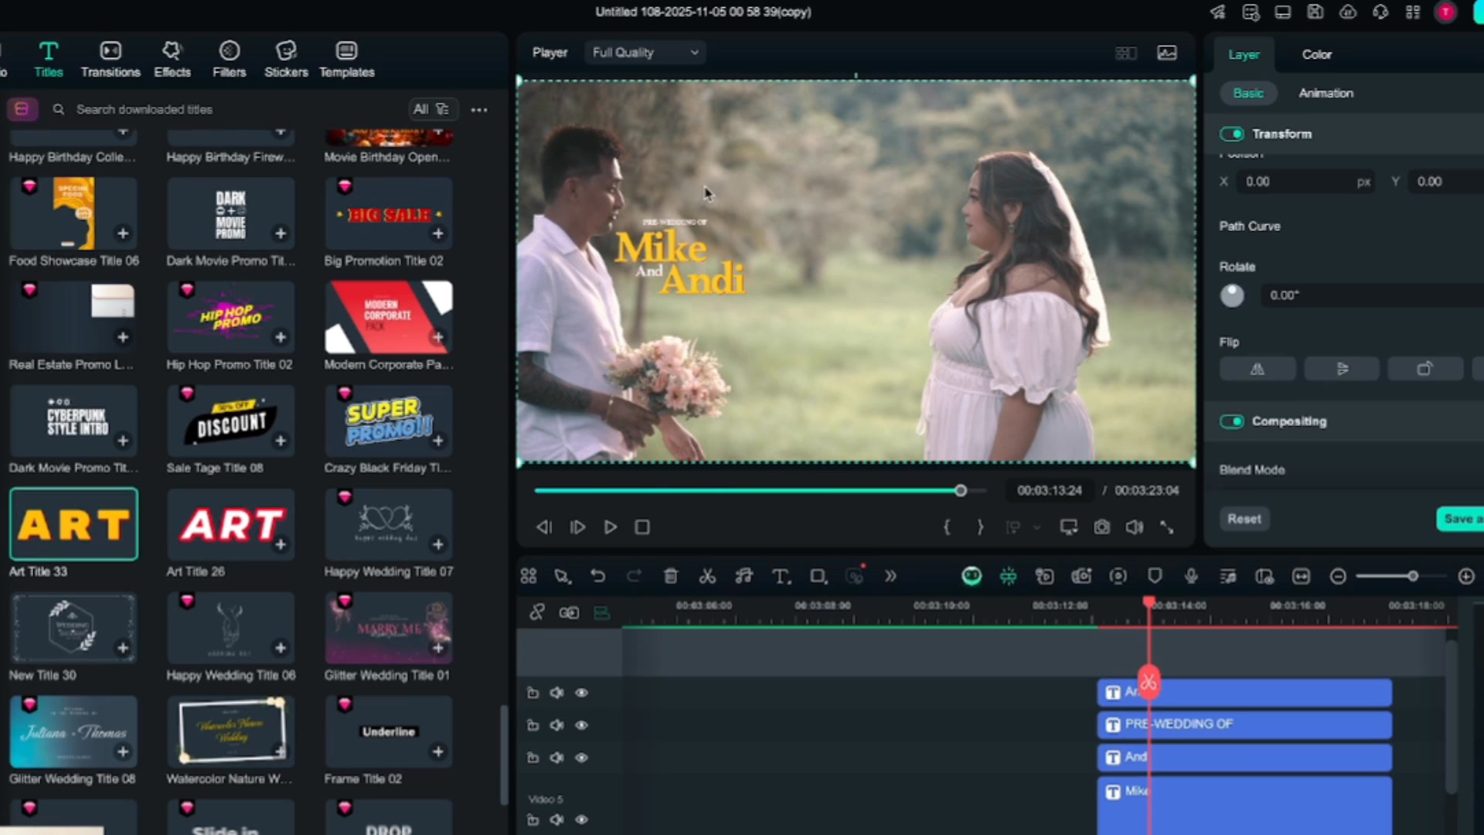The width and height of the screenshot is (1484, 835).
Task: Open Full Quality playback dropdown
Action: 645,53
